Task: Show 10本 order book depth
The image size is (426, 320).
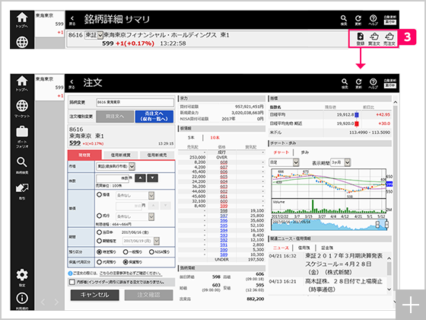Action: tap(215, 137)
